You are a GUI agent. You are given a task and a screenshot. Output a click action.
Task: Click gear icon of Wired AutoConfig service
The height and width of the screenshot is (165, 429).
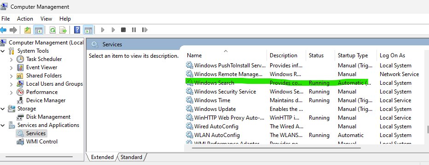189,126
